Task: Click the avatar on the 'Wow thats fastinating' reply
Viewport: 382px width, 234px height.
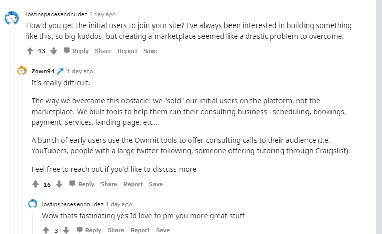Action: (x=33, y=204)
